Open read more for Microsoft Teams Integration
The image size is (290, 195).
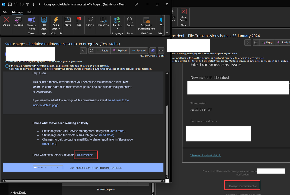(x=107, y=135)
